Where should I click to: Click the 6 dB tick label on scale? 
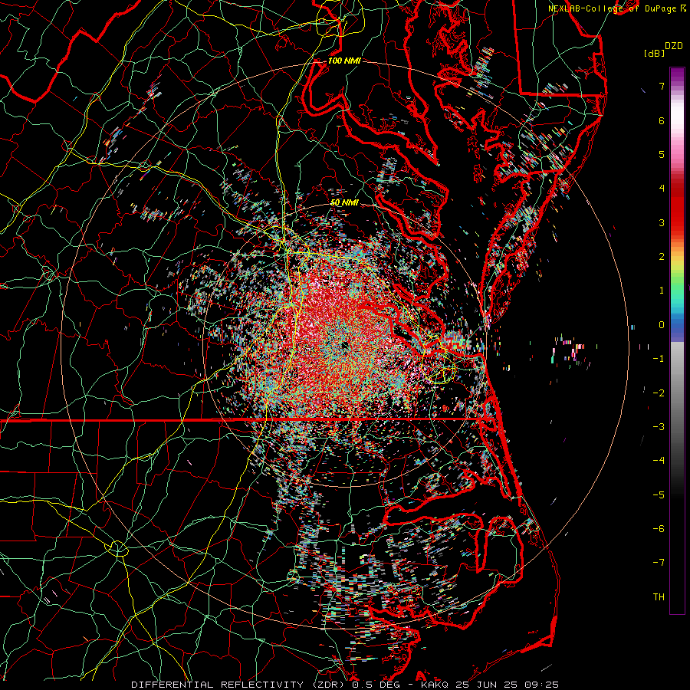[x=662, y=120]
